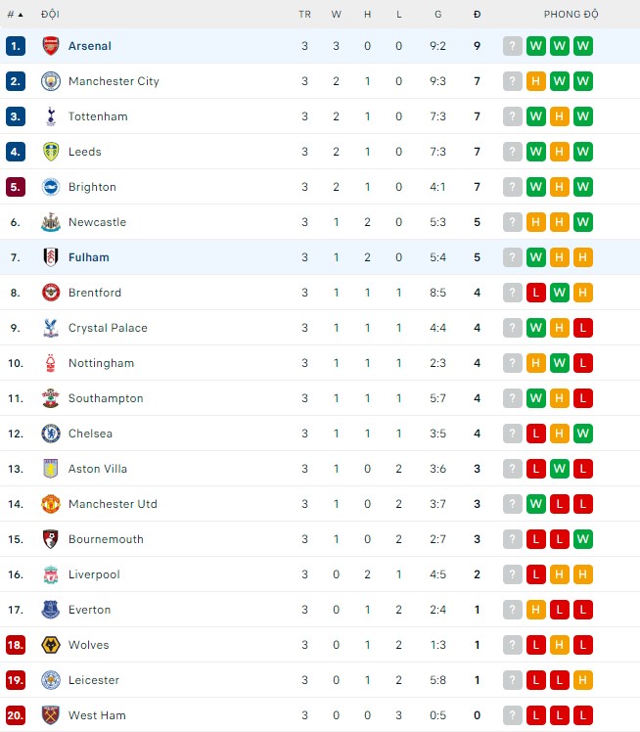Sort table by the # rank column
The width and height of the screenshot is (640, 732).
(x=15, y=15)
